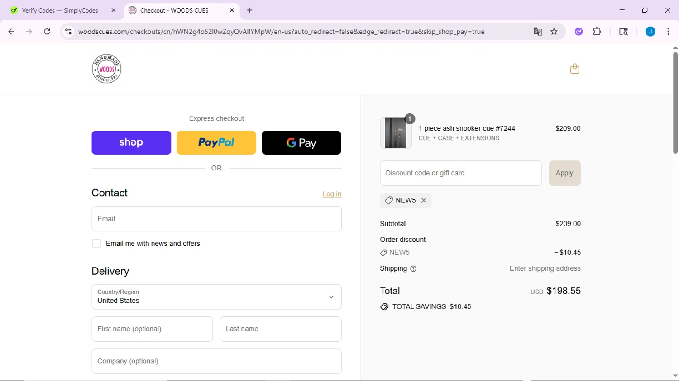Click the Log in link

pos(332,194)
